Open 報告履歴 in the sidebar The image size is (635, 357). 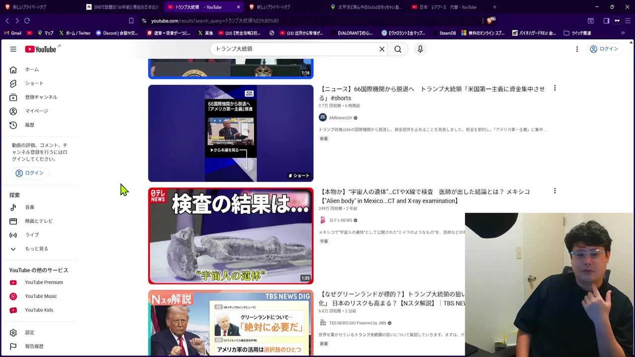pos(34,347)
